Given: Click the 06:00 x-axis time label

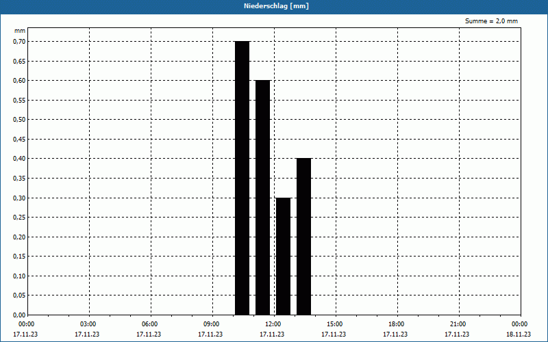Looking at the screenshot, I should pos(150,324).
